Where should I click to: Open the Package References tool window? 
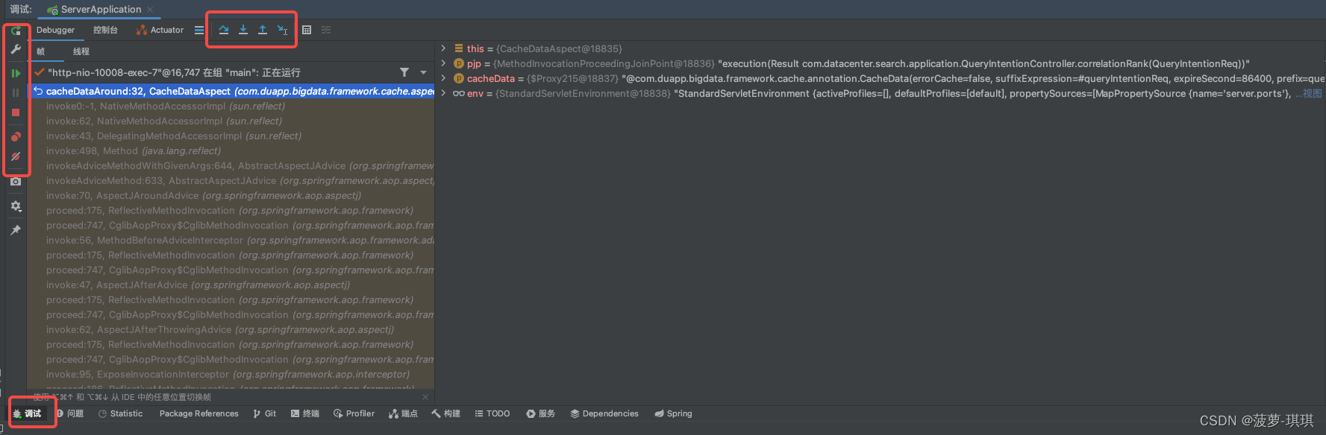tap(198, 413)
